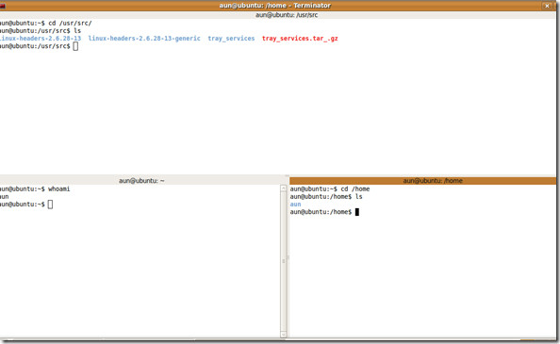Click the solid cursor at the /home prompt
The width and height of the screenshot is (560, 344).
tap(356, 212)
